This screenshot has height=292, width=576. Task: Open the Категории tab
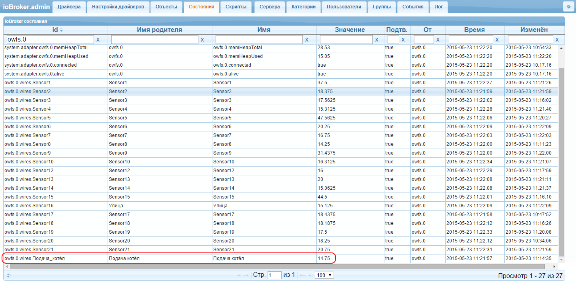pyautogui.click(x=304, y=7)
